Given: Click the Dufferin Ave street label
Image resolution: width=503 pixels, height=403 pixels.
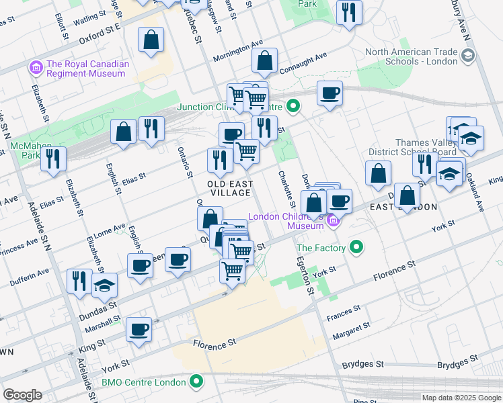Looking at the screenshot, I should click(x=30, y=277).
